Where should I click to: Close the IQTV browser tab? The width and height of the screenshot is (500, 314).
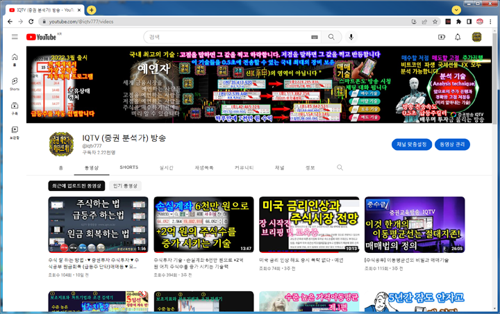pyautogui.click(x=79, y=10)
